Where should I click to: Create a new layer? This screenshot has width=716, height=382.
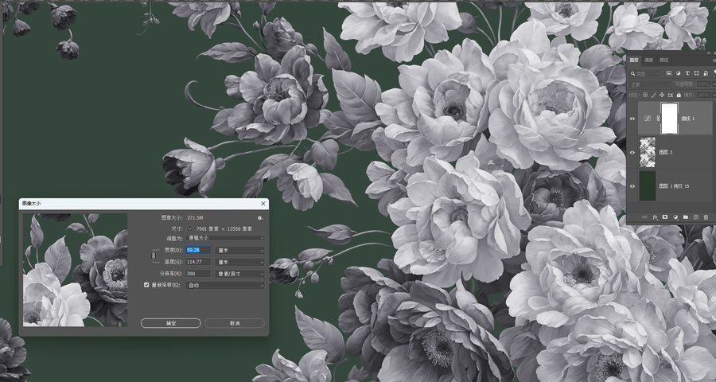pyautogui.click(x=696, y=217)
